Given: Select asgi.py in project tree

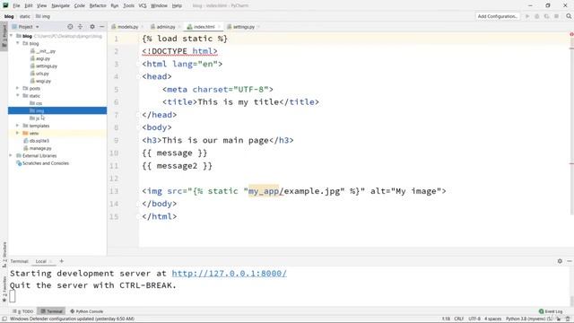Looking at the screenshot, I should point(39,58).
